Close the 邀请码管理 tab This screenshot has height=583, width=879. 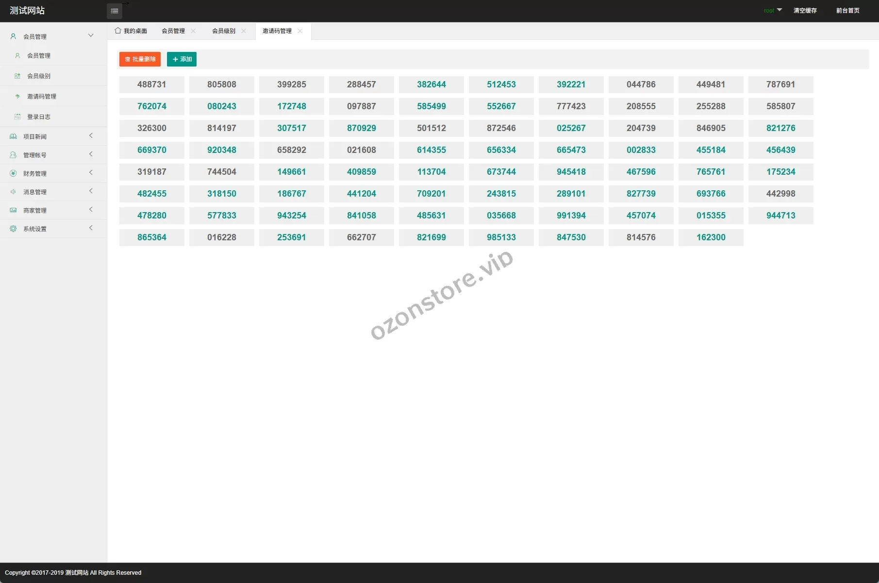pyautogui.click(x=300, y=31)
